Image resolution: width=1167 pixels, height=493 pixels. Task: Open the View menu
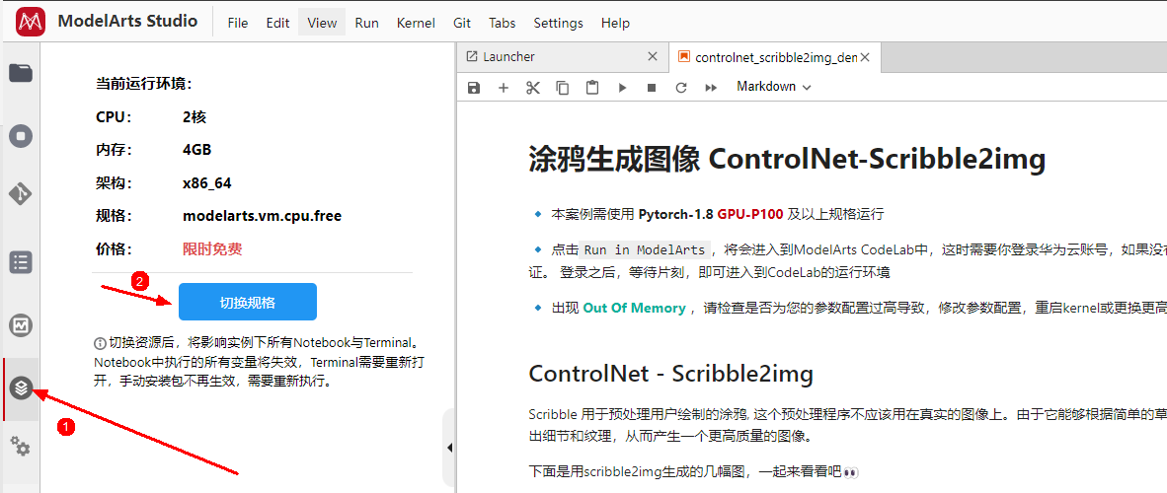coord(322,23)
